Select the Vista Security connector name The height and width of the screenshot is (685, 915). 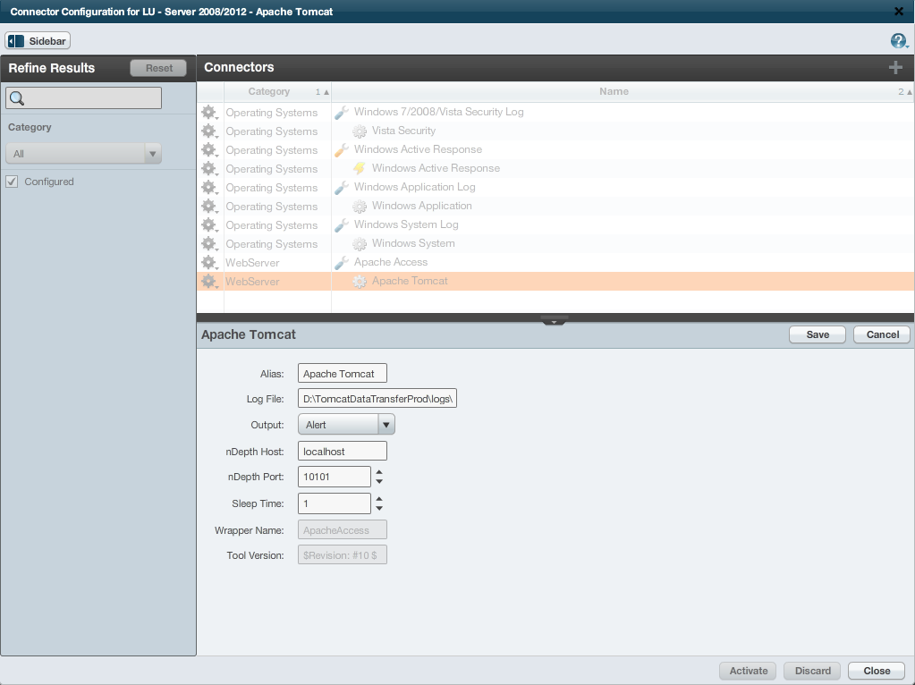[x=403, y=131]
